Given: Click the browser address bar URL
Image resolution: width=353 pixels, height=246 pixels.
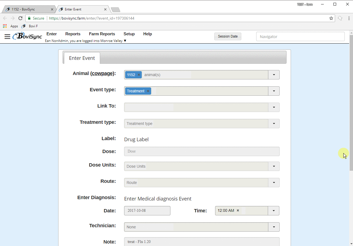Looking at the screenshot, I should 92,18.
